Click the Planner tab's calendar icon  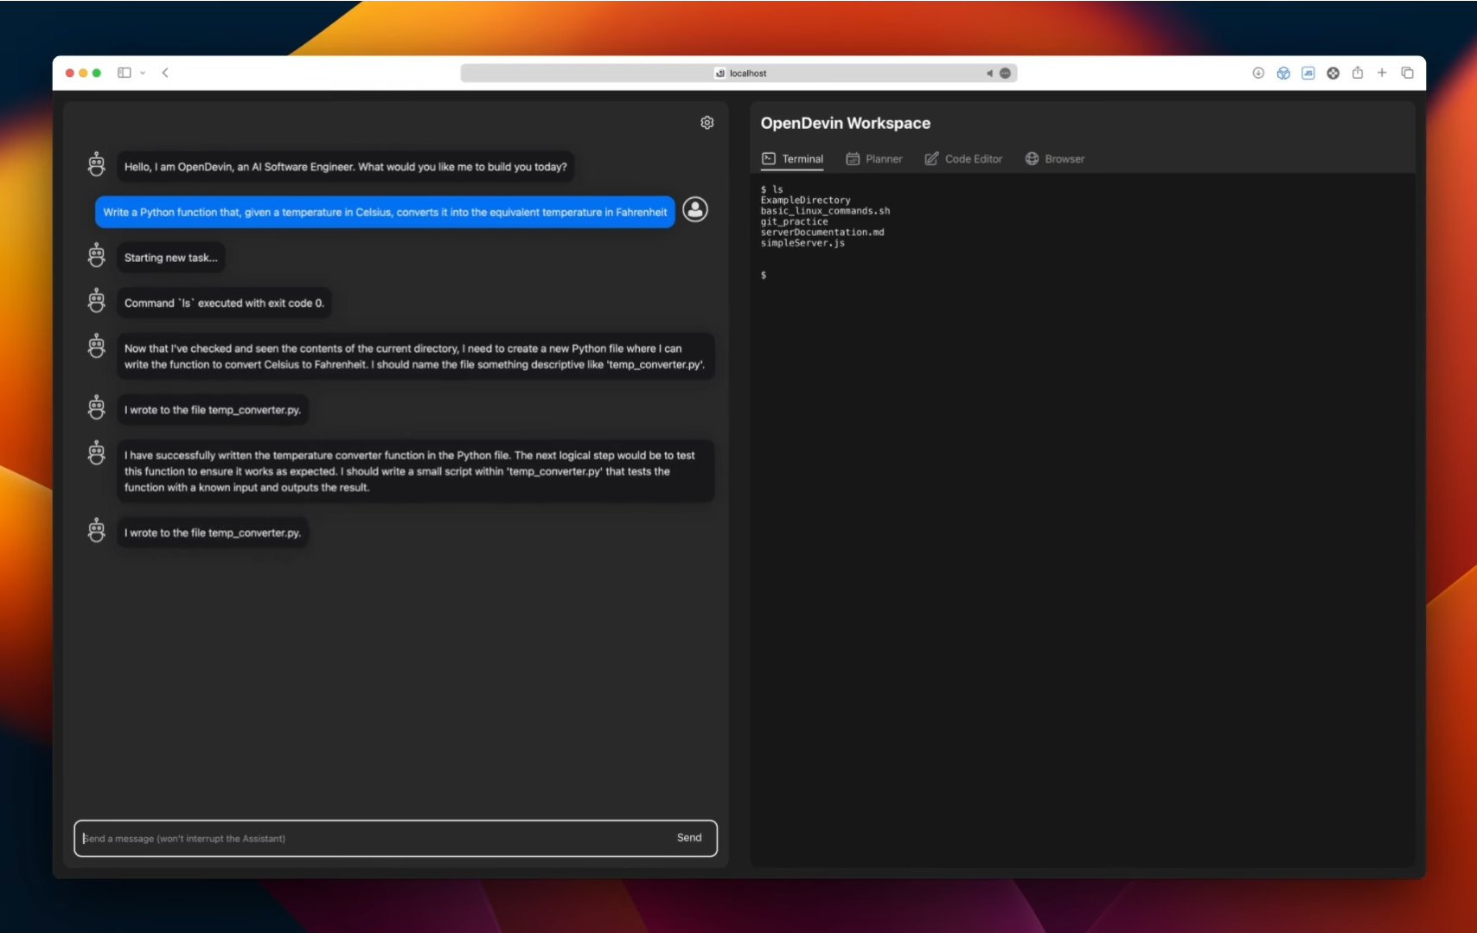click(853, 159)
